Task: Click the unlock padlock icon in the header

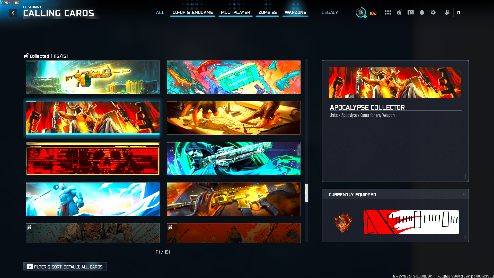Action: pos(399,12)
